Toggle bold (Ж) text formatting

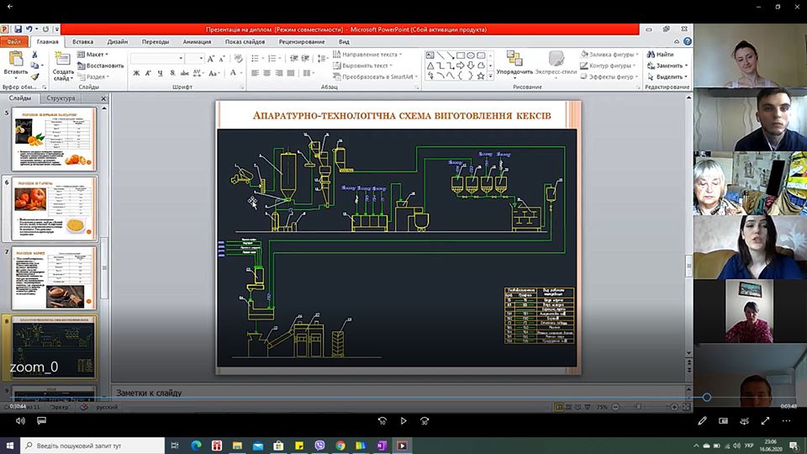[136, 73]
